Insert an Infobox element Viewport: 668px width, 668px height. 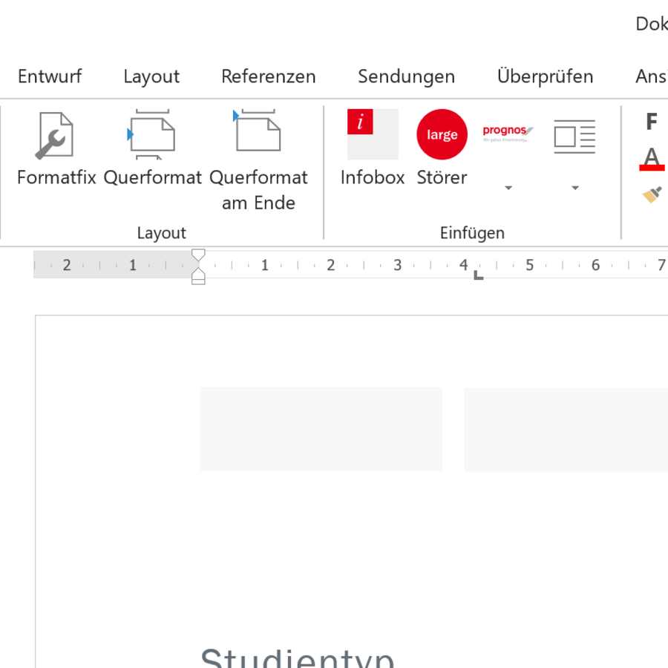[373, 147]
